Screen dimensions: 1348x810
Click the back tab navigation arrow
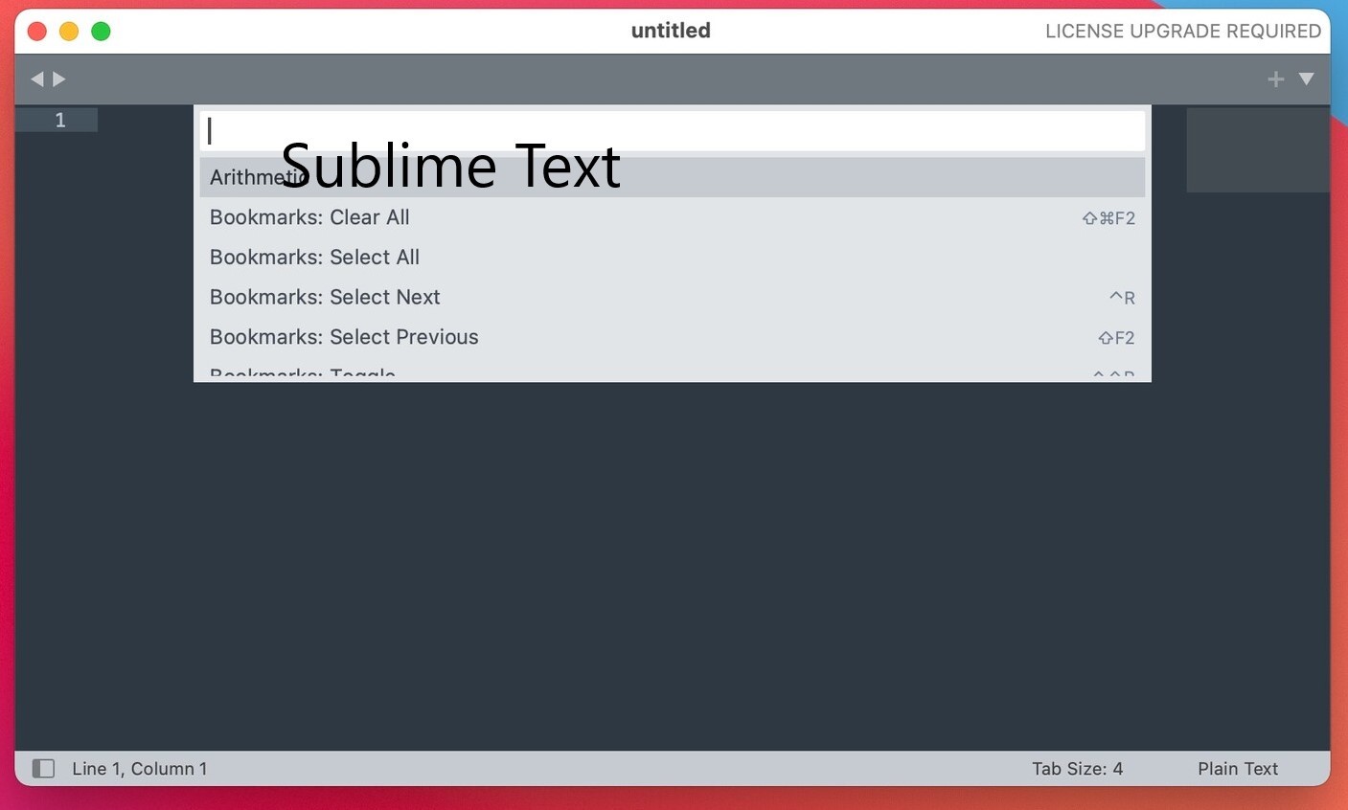point(37,79)
